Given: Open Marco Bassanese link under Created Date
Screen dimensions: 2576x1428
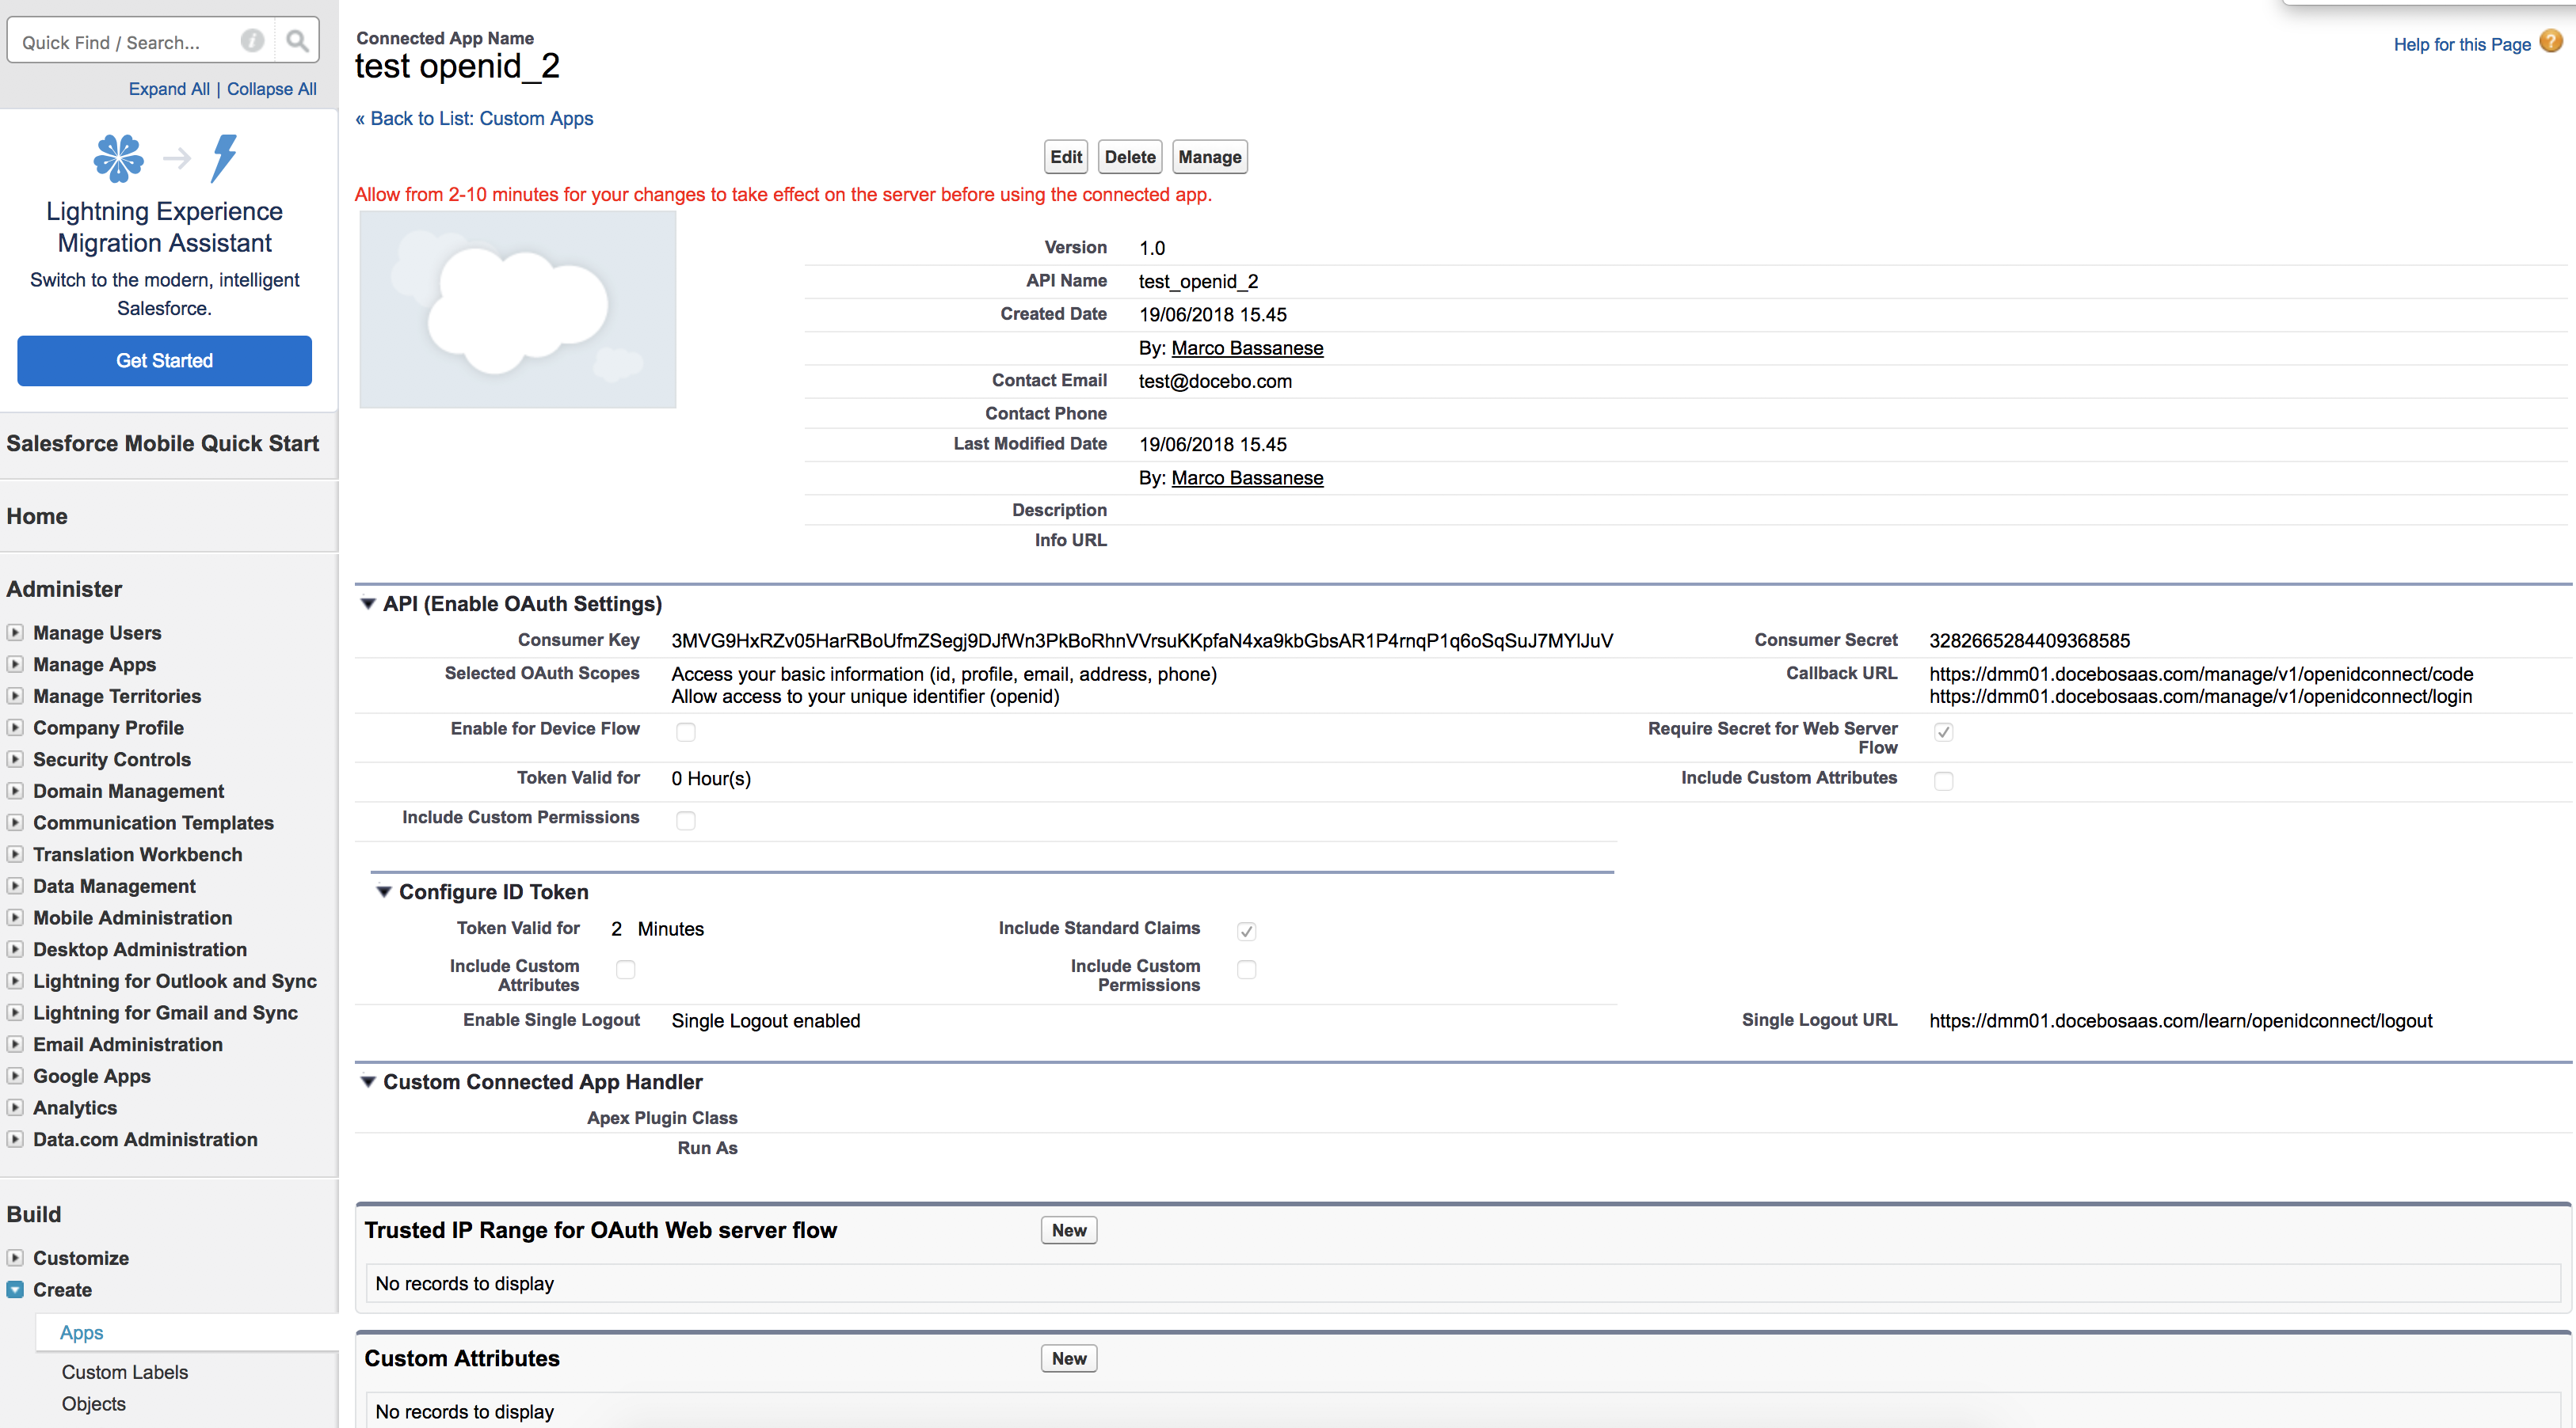Looking at the screenshot, I should tap(1247, 348).
